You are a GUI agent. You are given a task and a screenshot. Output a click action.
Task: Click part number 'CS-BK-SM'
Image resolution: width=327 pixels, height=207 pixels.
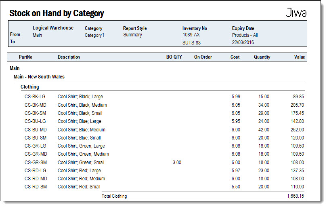35,113
